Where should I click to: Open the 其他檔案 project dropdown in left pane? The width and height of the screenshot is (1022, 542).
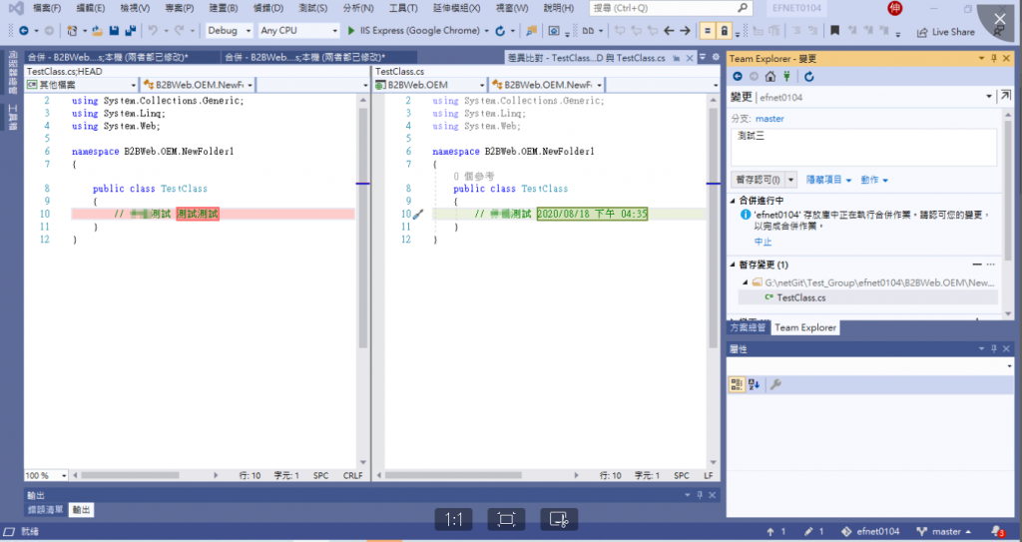point(81,85)
